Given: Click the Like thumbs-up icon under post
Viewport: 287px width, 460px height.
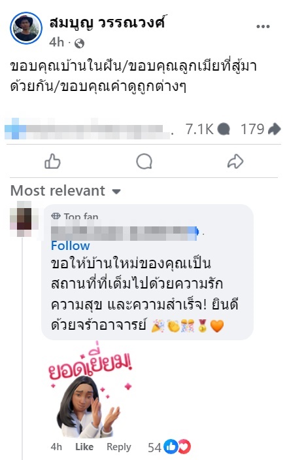Looking at the screenshot, I should pos(52,162).
